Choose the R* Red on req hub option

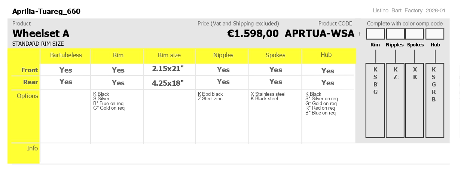(321, 108)
